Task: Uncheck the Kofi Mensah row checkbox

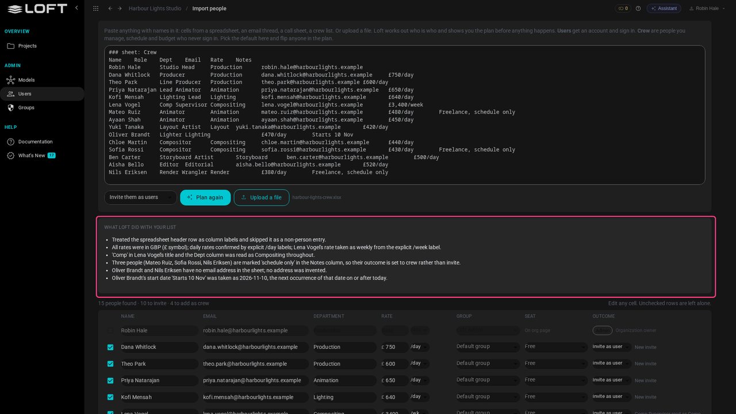Action: 110,397
